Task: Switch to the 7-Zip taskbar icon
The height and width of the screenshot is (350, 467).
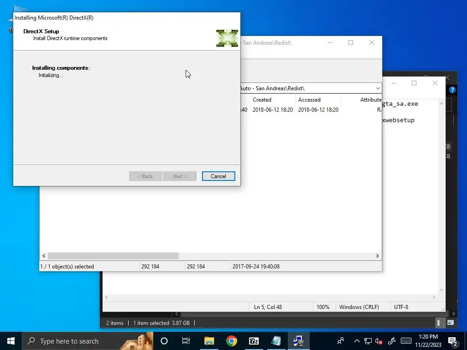Action: tap(254, 341)
